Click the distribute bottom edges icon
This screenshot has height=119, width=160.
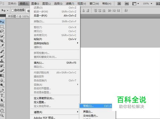point(104,11)
